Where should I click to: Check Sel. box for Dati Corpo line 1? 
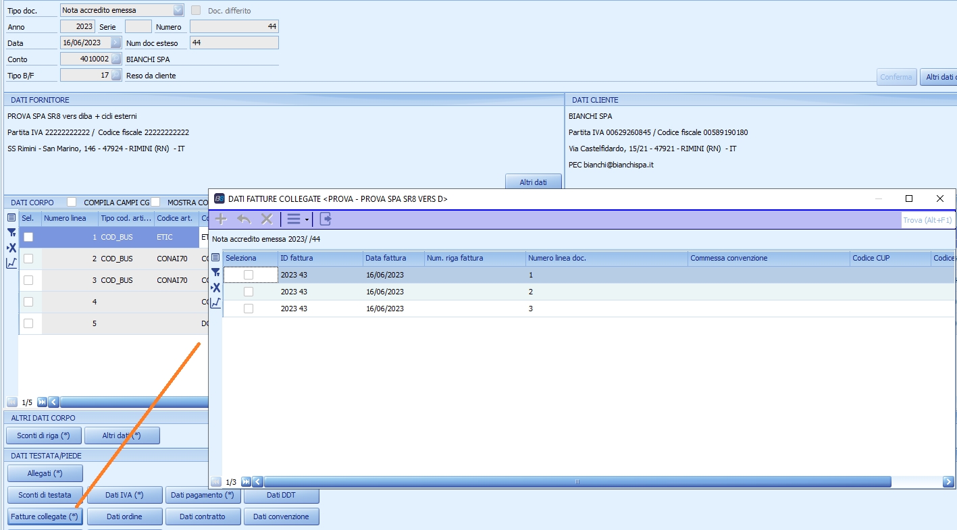28,237
